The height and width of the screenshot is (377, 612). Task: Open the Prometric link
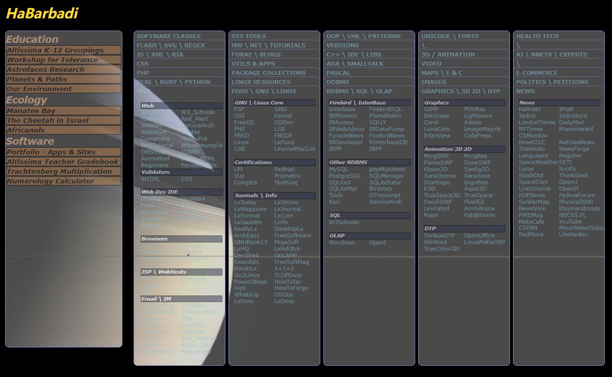[288, 176]
